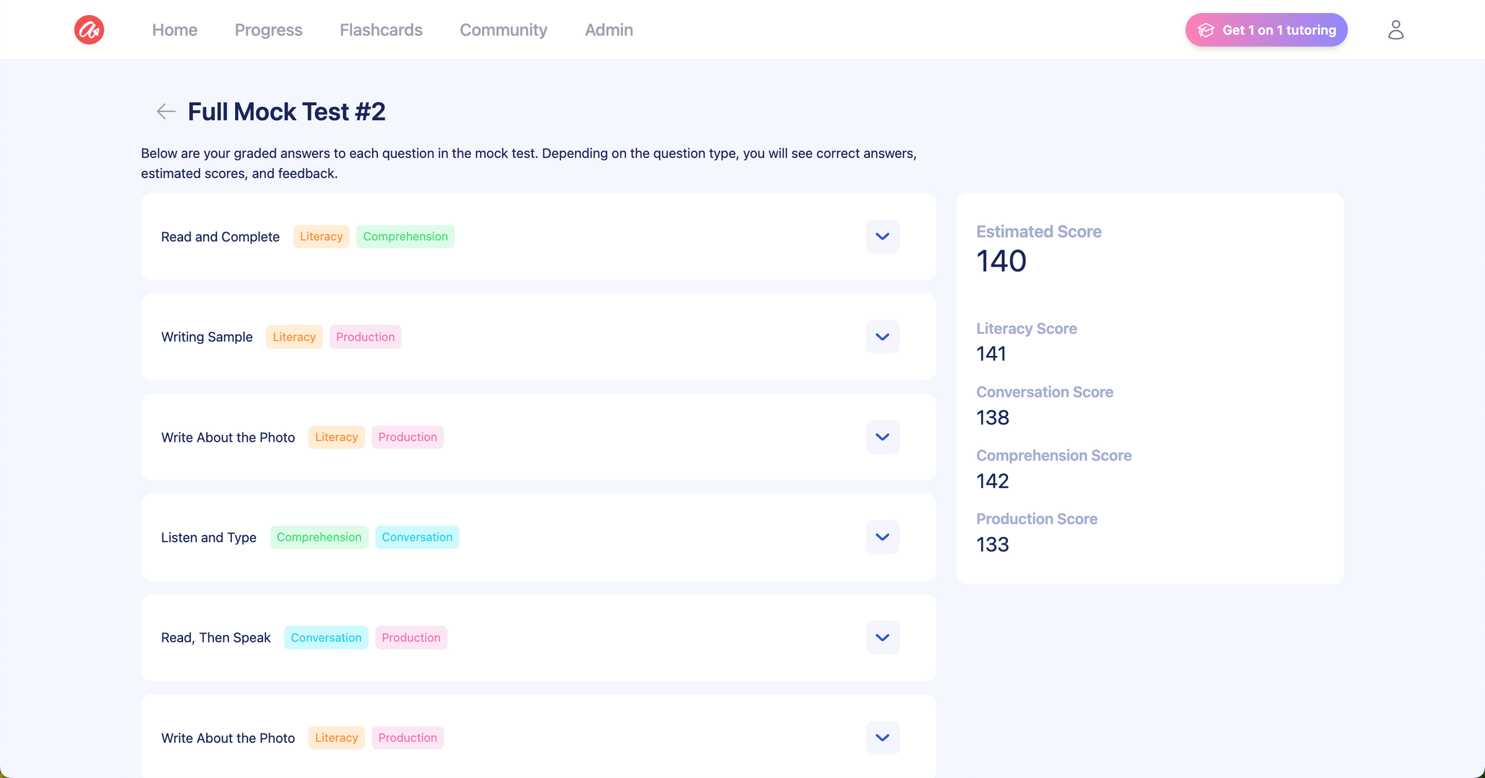Click the Production tag on Writing Sample
1485x778 pixels.
(x=365, y=337)
